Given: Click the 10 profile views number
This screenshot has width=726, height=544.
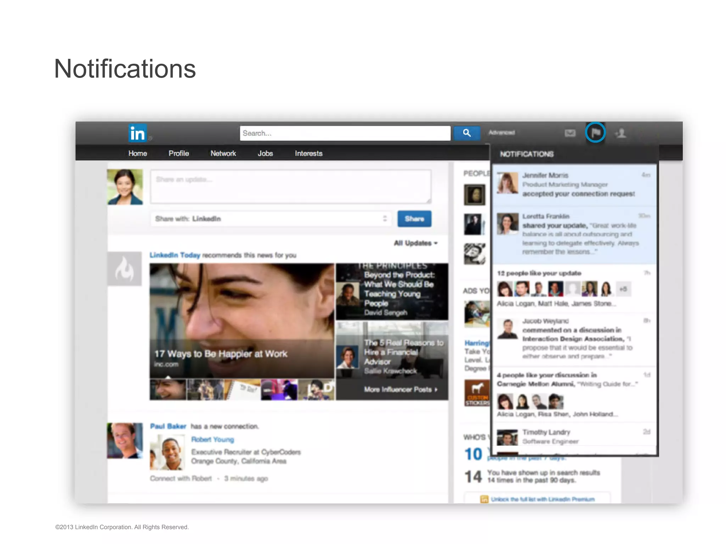Looking at the screenshot, I should pos(473,454).
